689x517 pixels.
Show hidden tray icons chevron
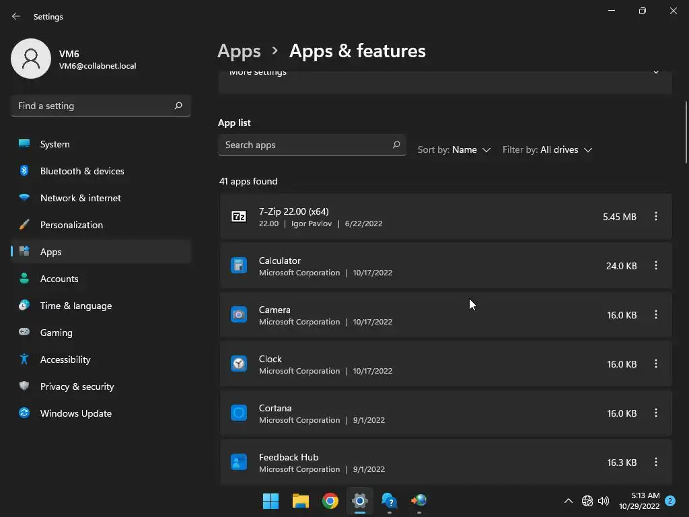coord(568,501)
